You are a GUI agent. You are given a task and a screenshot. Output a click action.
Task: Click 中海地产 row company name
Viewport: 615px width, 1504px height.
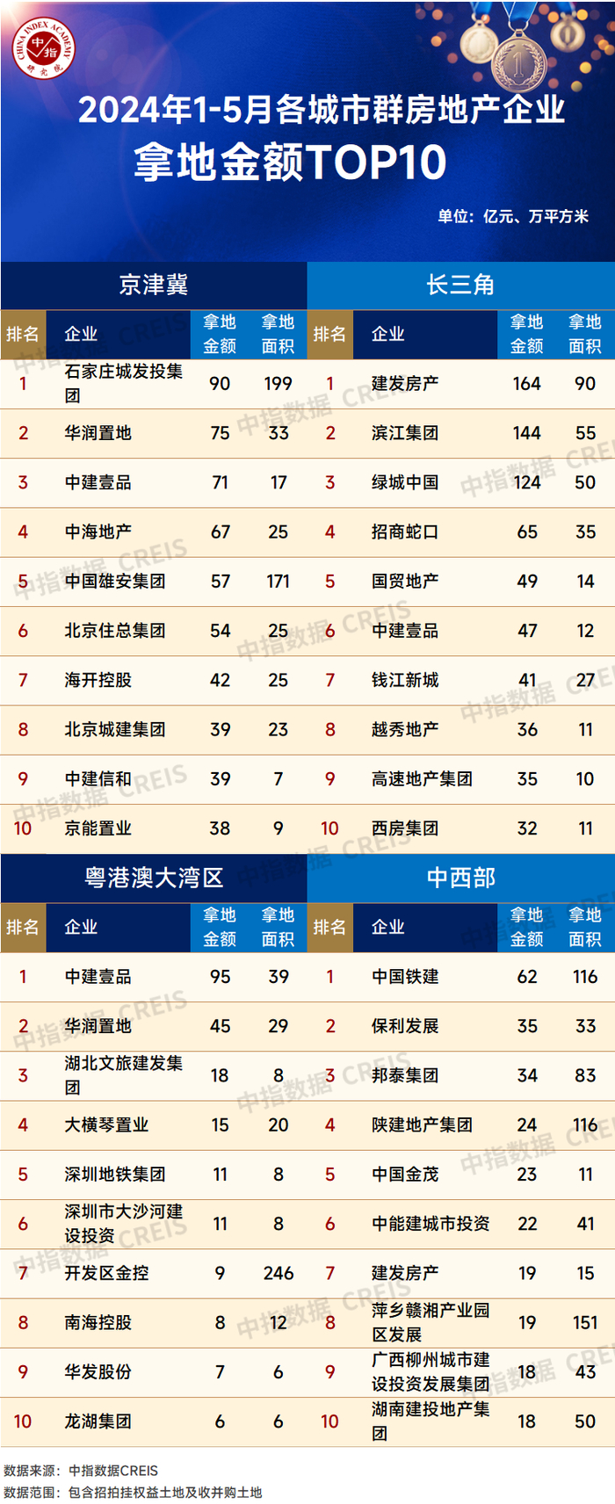point(98,531)
